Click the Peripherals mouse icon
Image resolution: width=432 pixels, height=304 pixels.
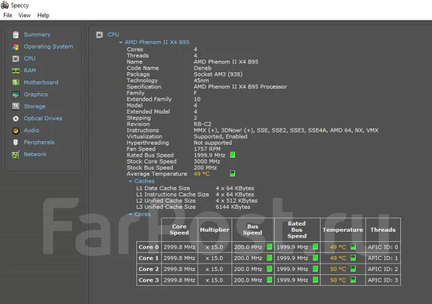point(16,143)
